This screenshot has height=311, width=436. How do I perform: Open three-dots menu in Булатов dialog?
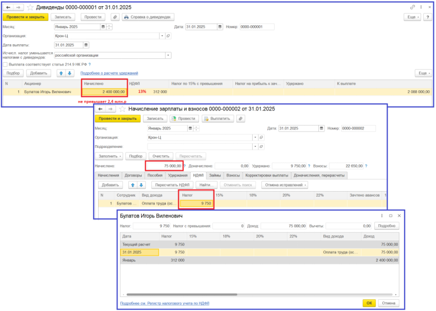[382, 216]
